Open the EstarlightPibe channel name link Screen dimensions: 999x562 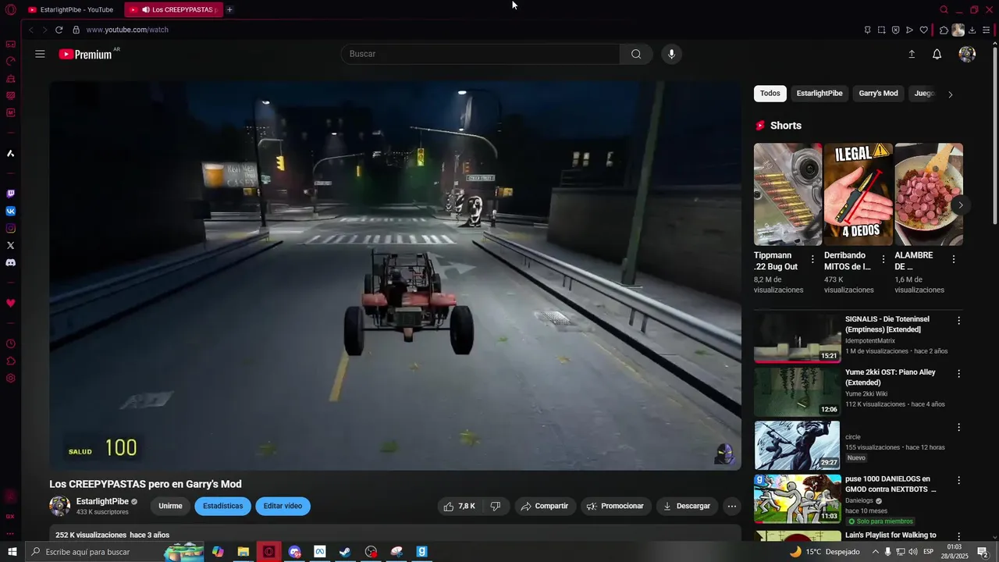(102, 501)
